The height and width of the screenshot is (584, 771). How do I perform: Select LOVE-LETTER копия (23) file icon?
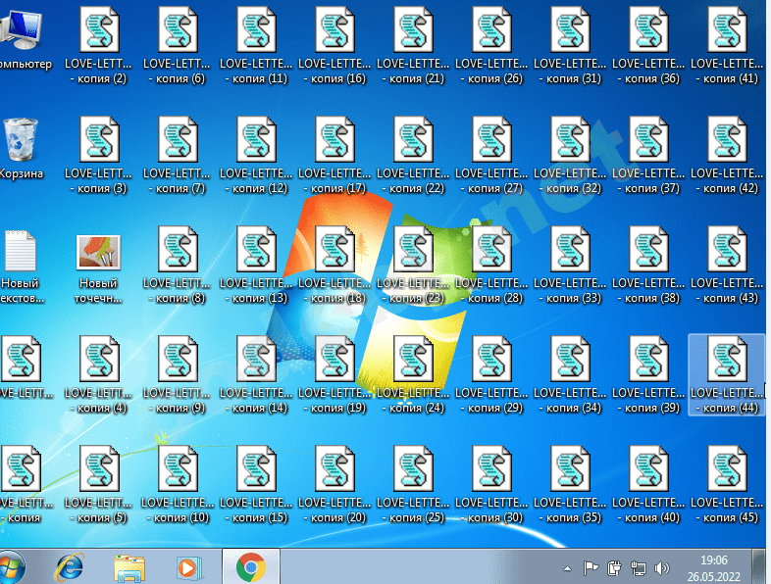(x=413, y=250)
